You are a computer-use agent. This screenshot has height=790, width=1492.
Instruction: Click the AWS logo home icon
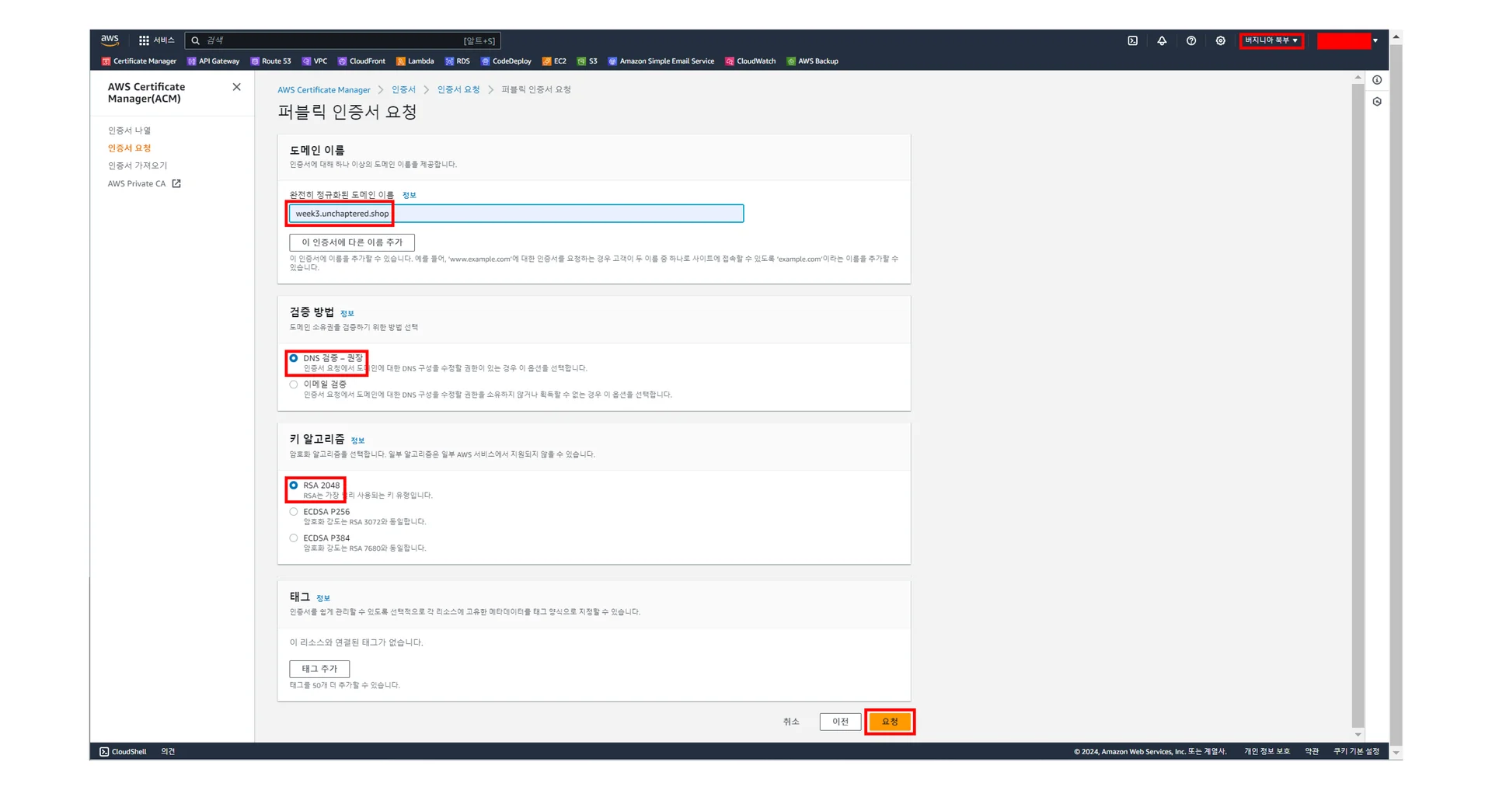point(110,40)
